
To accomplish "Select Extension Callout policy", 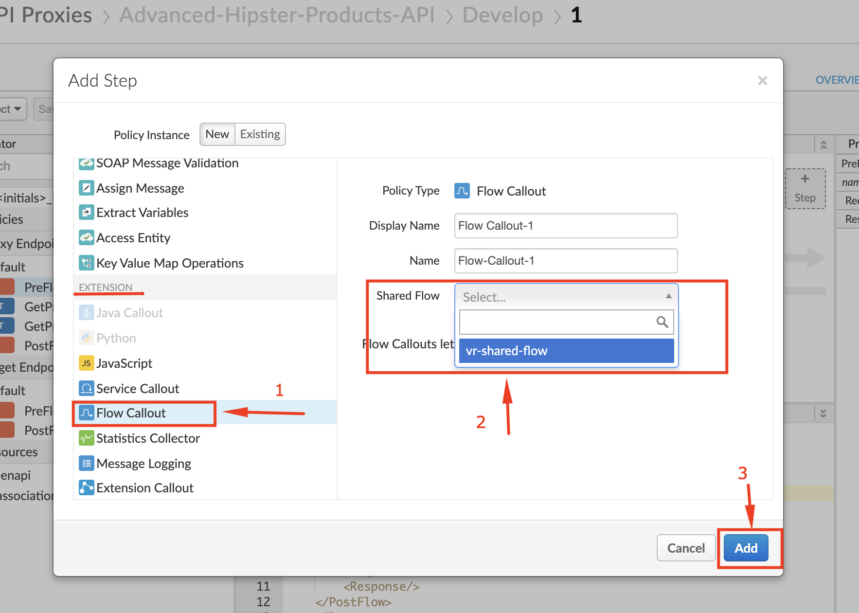I will (x=145, y=488).
